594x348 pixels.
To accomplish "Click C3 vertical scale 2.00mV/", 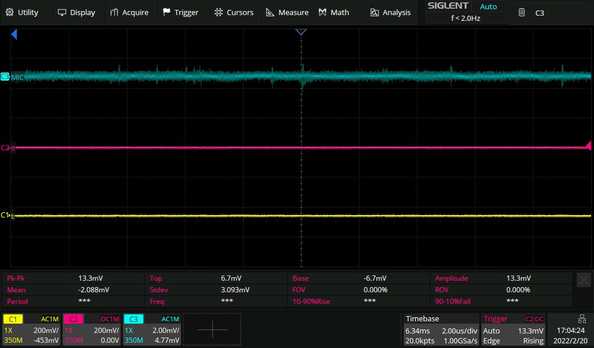I will point(165,330).
